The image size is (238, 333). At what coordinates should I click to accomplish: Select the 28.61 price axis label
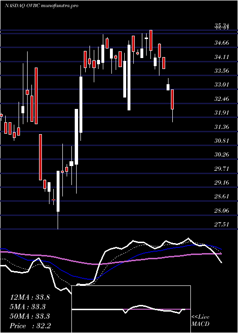coord(222,196)
